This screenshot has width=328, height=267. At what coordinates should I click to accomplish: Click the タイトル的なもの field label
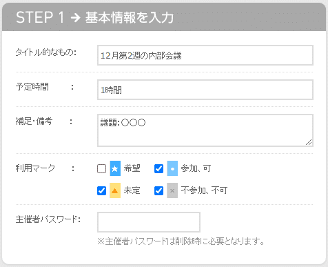click(x=46, y=52)
